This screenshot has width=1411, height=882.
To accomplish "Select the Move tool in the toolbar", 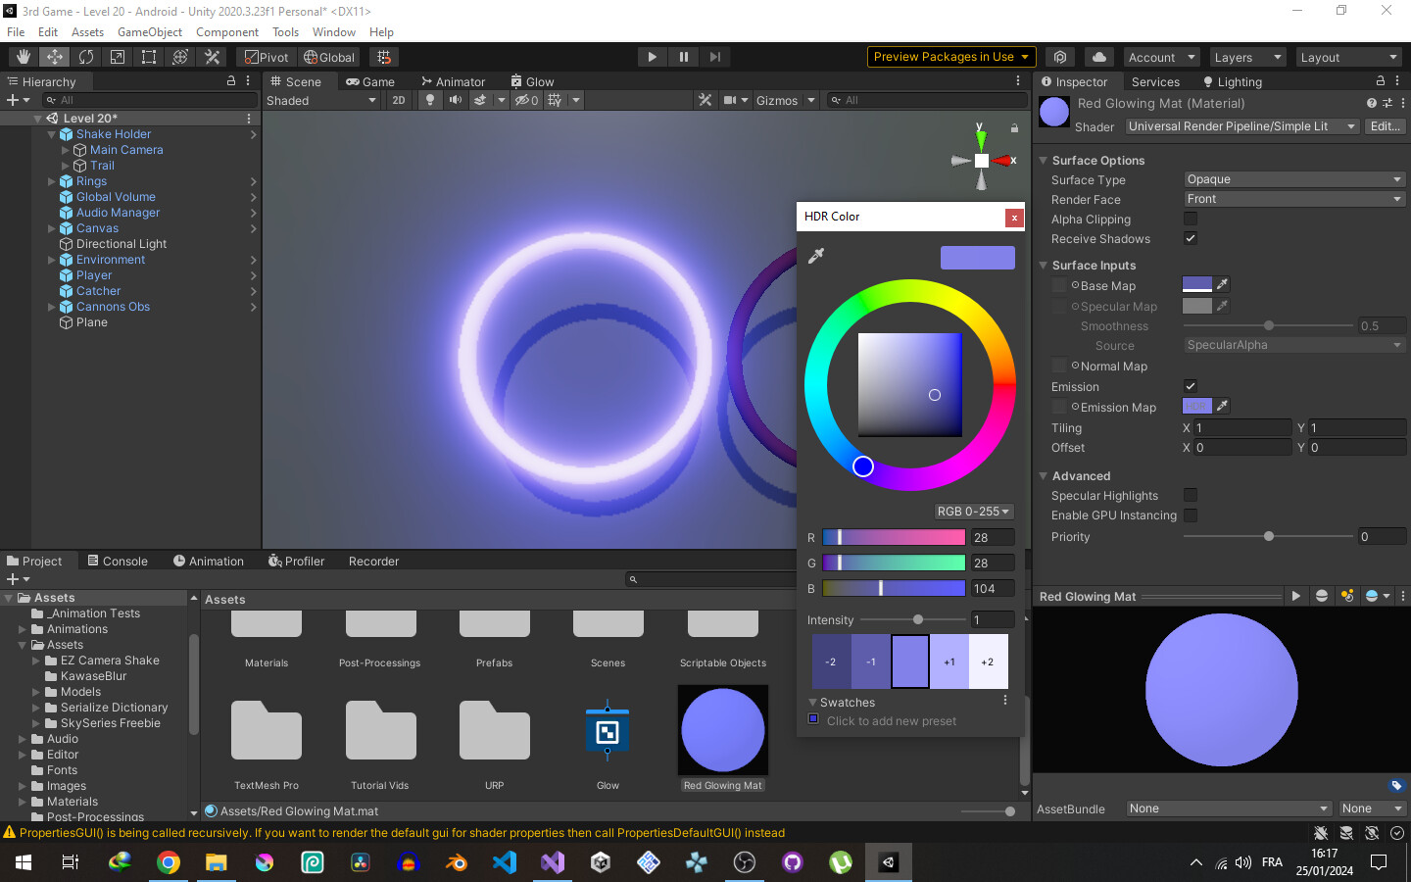I will (x=54, y=56).
